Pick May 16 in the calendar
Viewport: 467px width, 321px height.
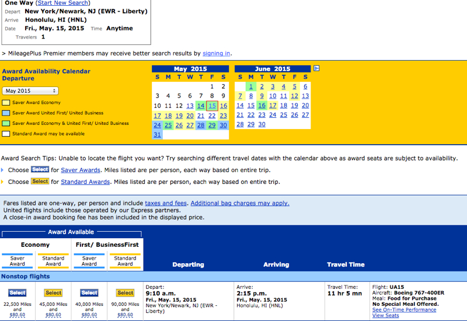click(x=224, y=106)
